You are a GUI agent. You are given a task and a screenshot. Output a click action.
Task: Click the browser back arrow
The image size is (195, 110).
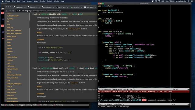pos(7,11)
